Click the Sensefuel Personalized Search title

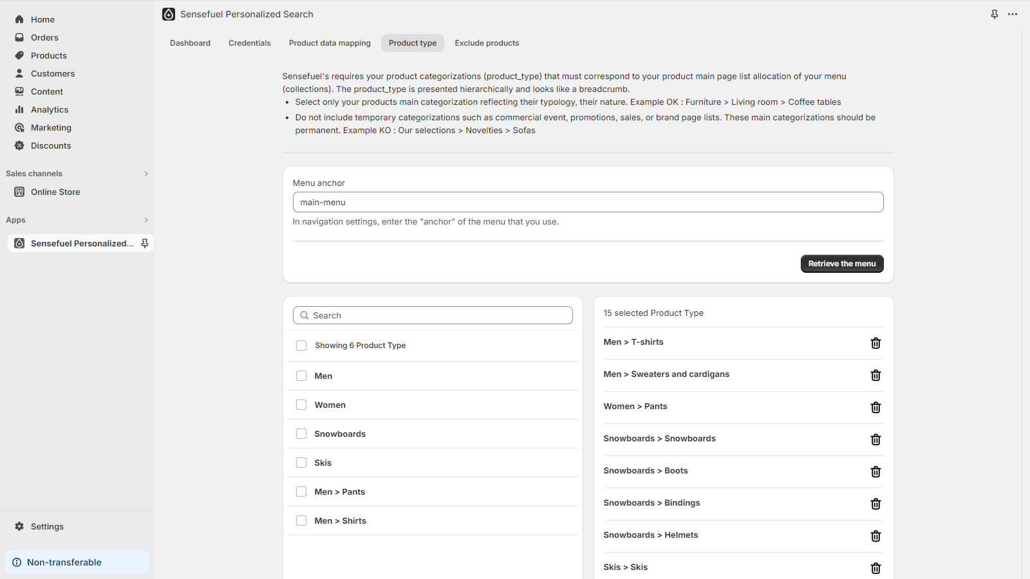[x=247, y=14]
